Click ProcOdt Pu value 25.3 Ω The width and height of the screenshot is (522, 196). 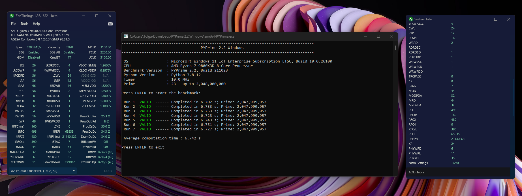(106, 116)
